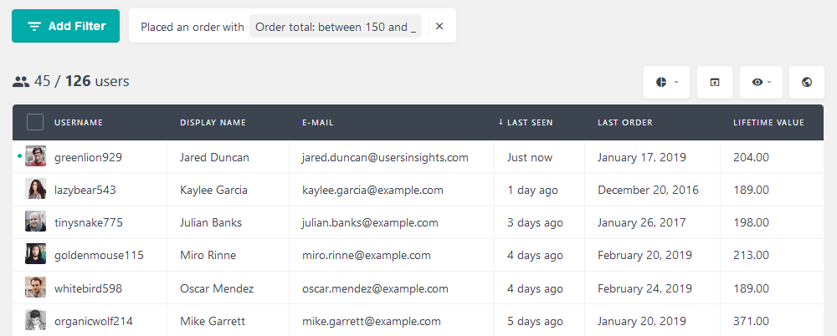The height and width of the screenshot is (336, 837).
Task: Click the lazybear543 avatar thumbnail
Action: tap(35, 190)
